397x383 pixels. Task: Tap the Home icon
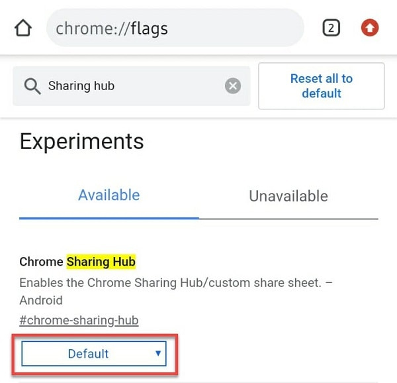click(23, 28)
